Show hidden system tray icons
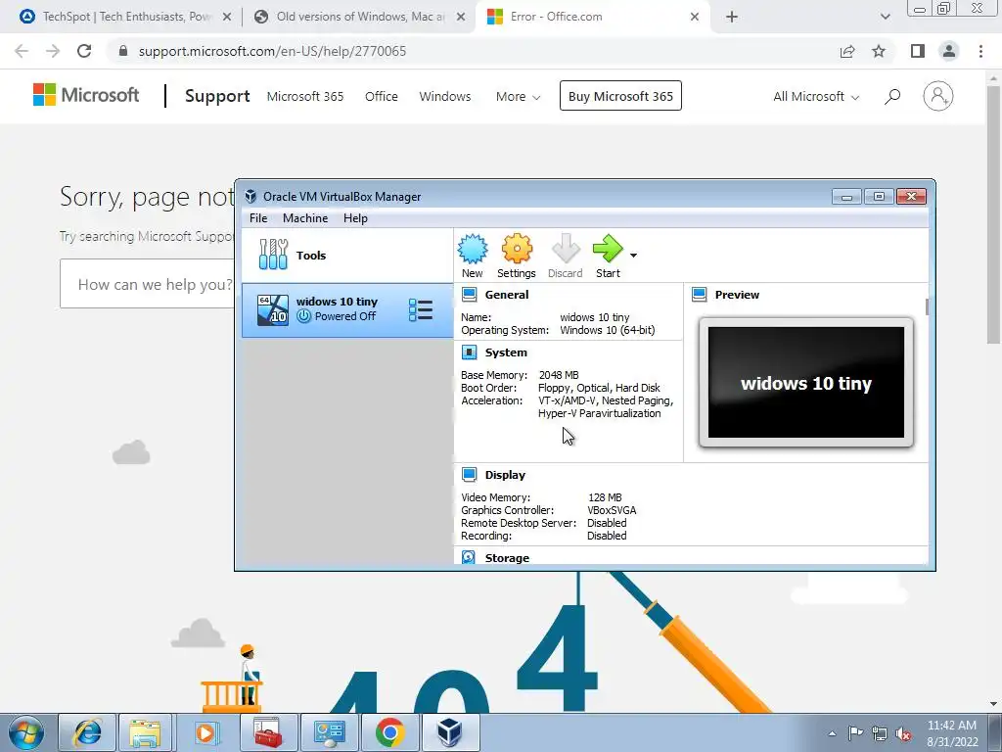Image resolution: width=1002 pixels, height=752 pixels. [x=832, y=733]
